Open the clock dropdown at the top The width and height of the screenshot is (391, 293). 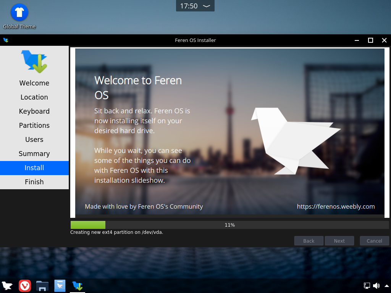[x=195, y=6]
